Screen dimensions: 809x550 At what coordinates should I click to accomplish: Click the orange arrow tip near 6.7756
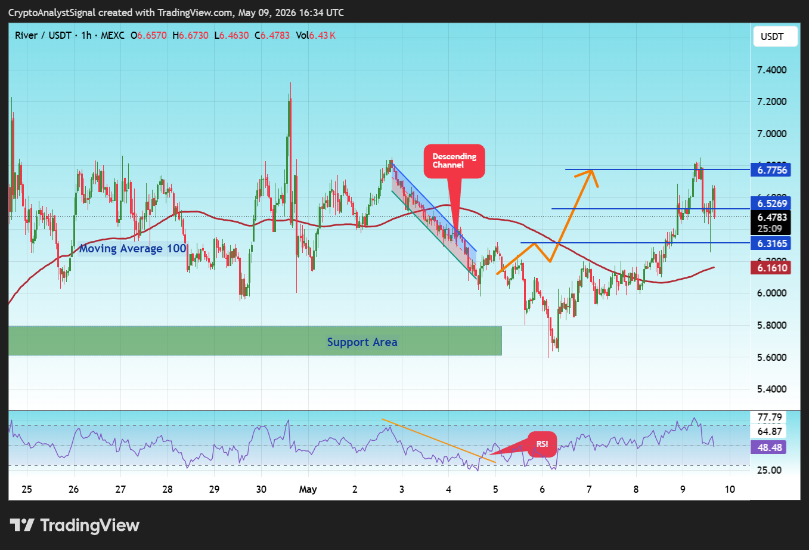tap(591, 172)
